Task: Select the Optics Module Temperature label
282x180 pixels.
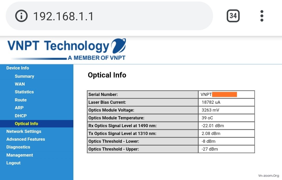Action: pyautogui.click(x=143, y=118)
